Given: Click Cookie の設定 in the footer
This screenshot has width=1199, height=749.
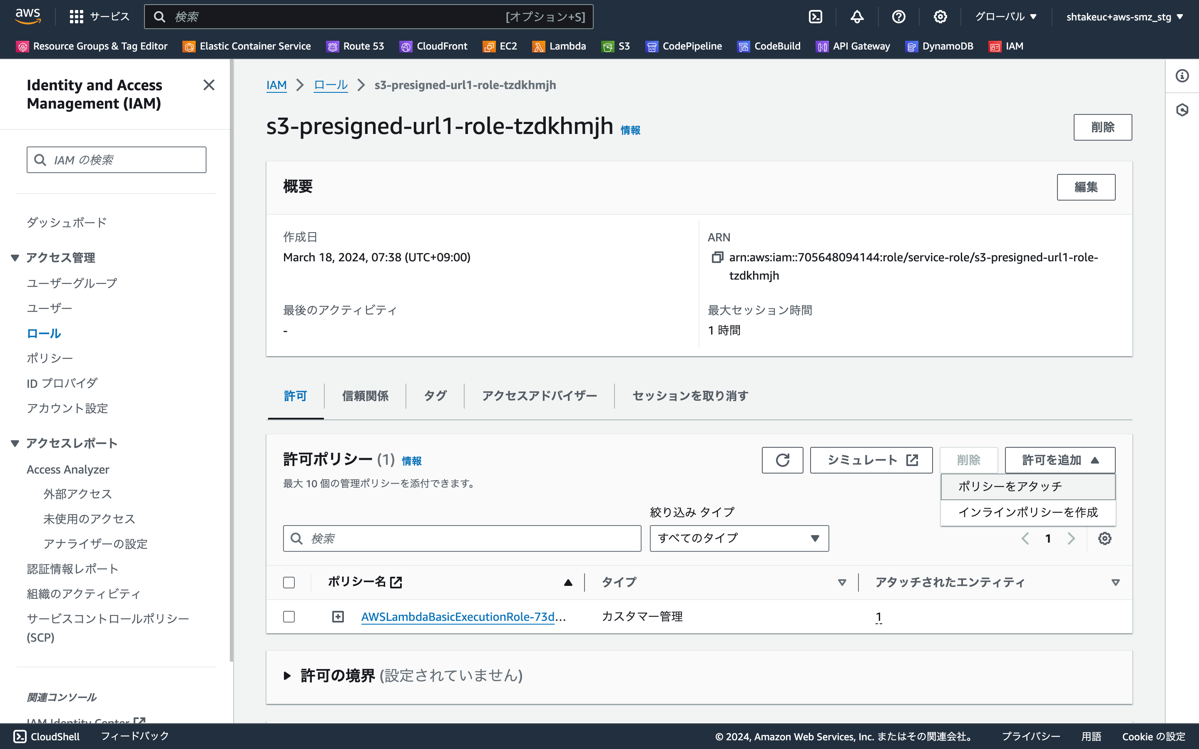Looking at the screenshot, I should point(1154,737).
